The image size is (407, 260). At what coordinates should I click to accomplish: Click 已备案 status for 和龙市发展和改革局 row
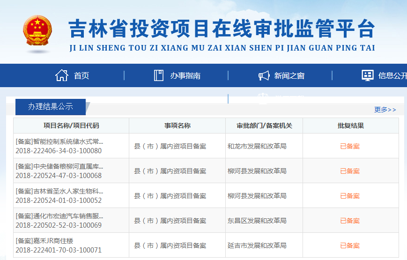[350, 146]
